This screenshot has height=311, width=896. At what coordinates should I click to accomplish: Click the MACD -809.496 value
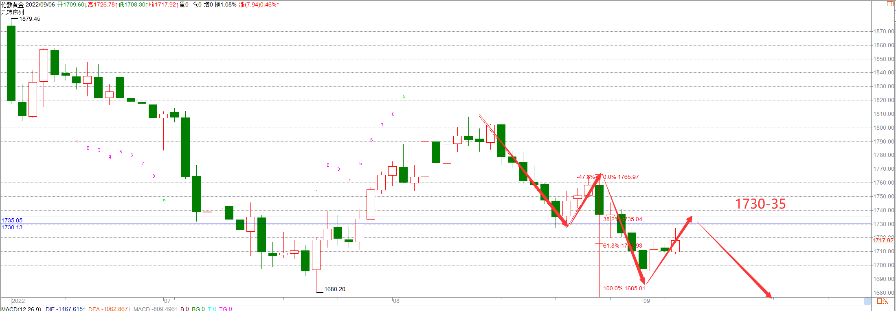point(155,309)
